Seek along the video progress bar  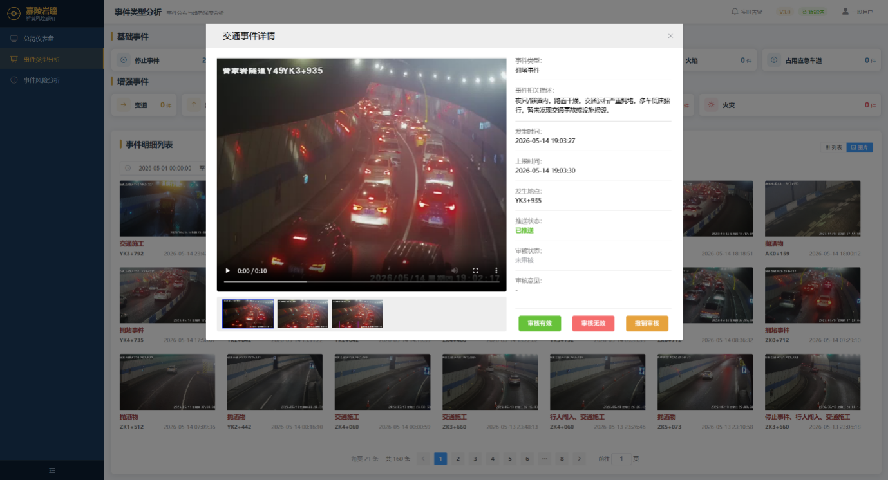(x=361, y=282)
